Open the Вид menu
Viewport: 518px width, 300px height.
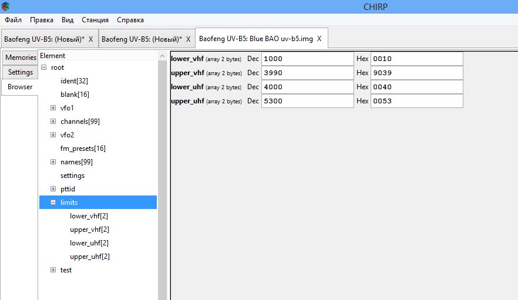pyautogui.click(x=68, y=20)
